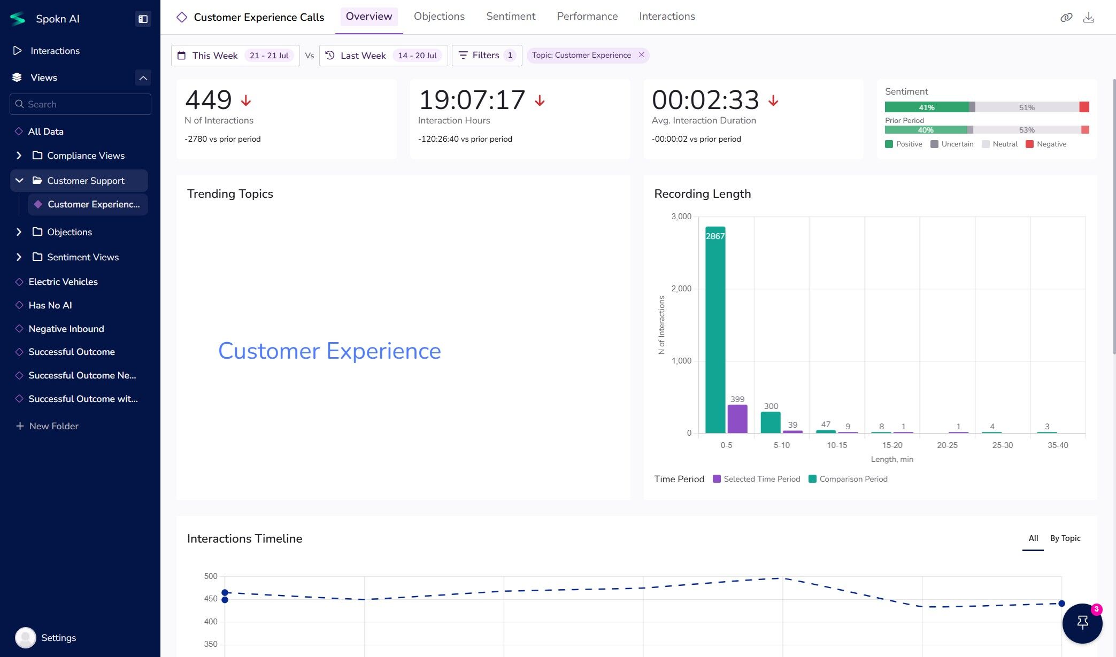Collapse the Views section chevron
1116x657 pixels.
tap(143, 78)
